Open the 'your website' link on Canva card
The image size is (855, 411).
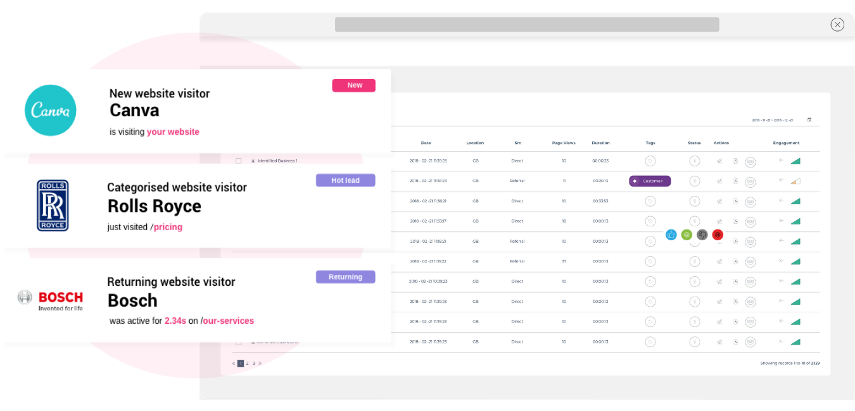pyautogui.click(x=173, y=132)
